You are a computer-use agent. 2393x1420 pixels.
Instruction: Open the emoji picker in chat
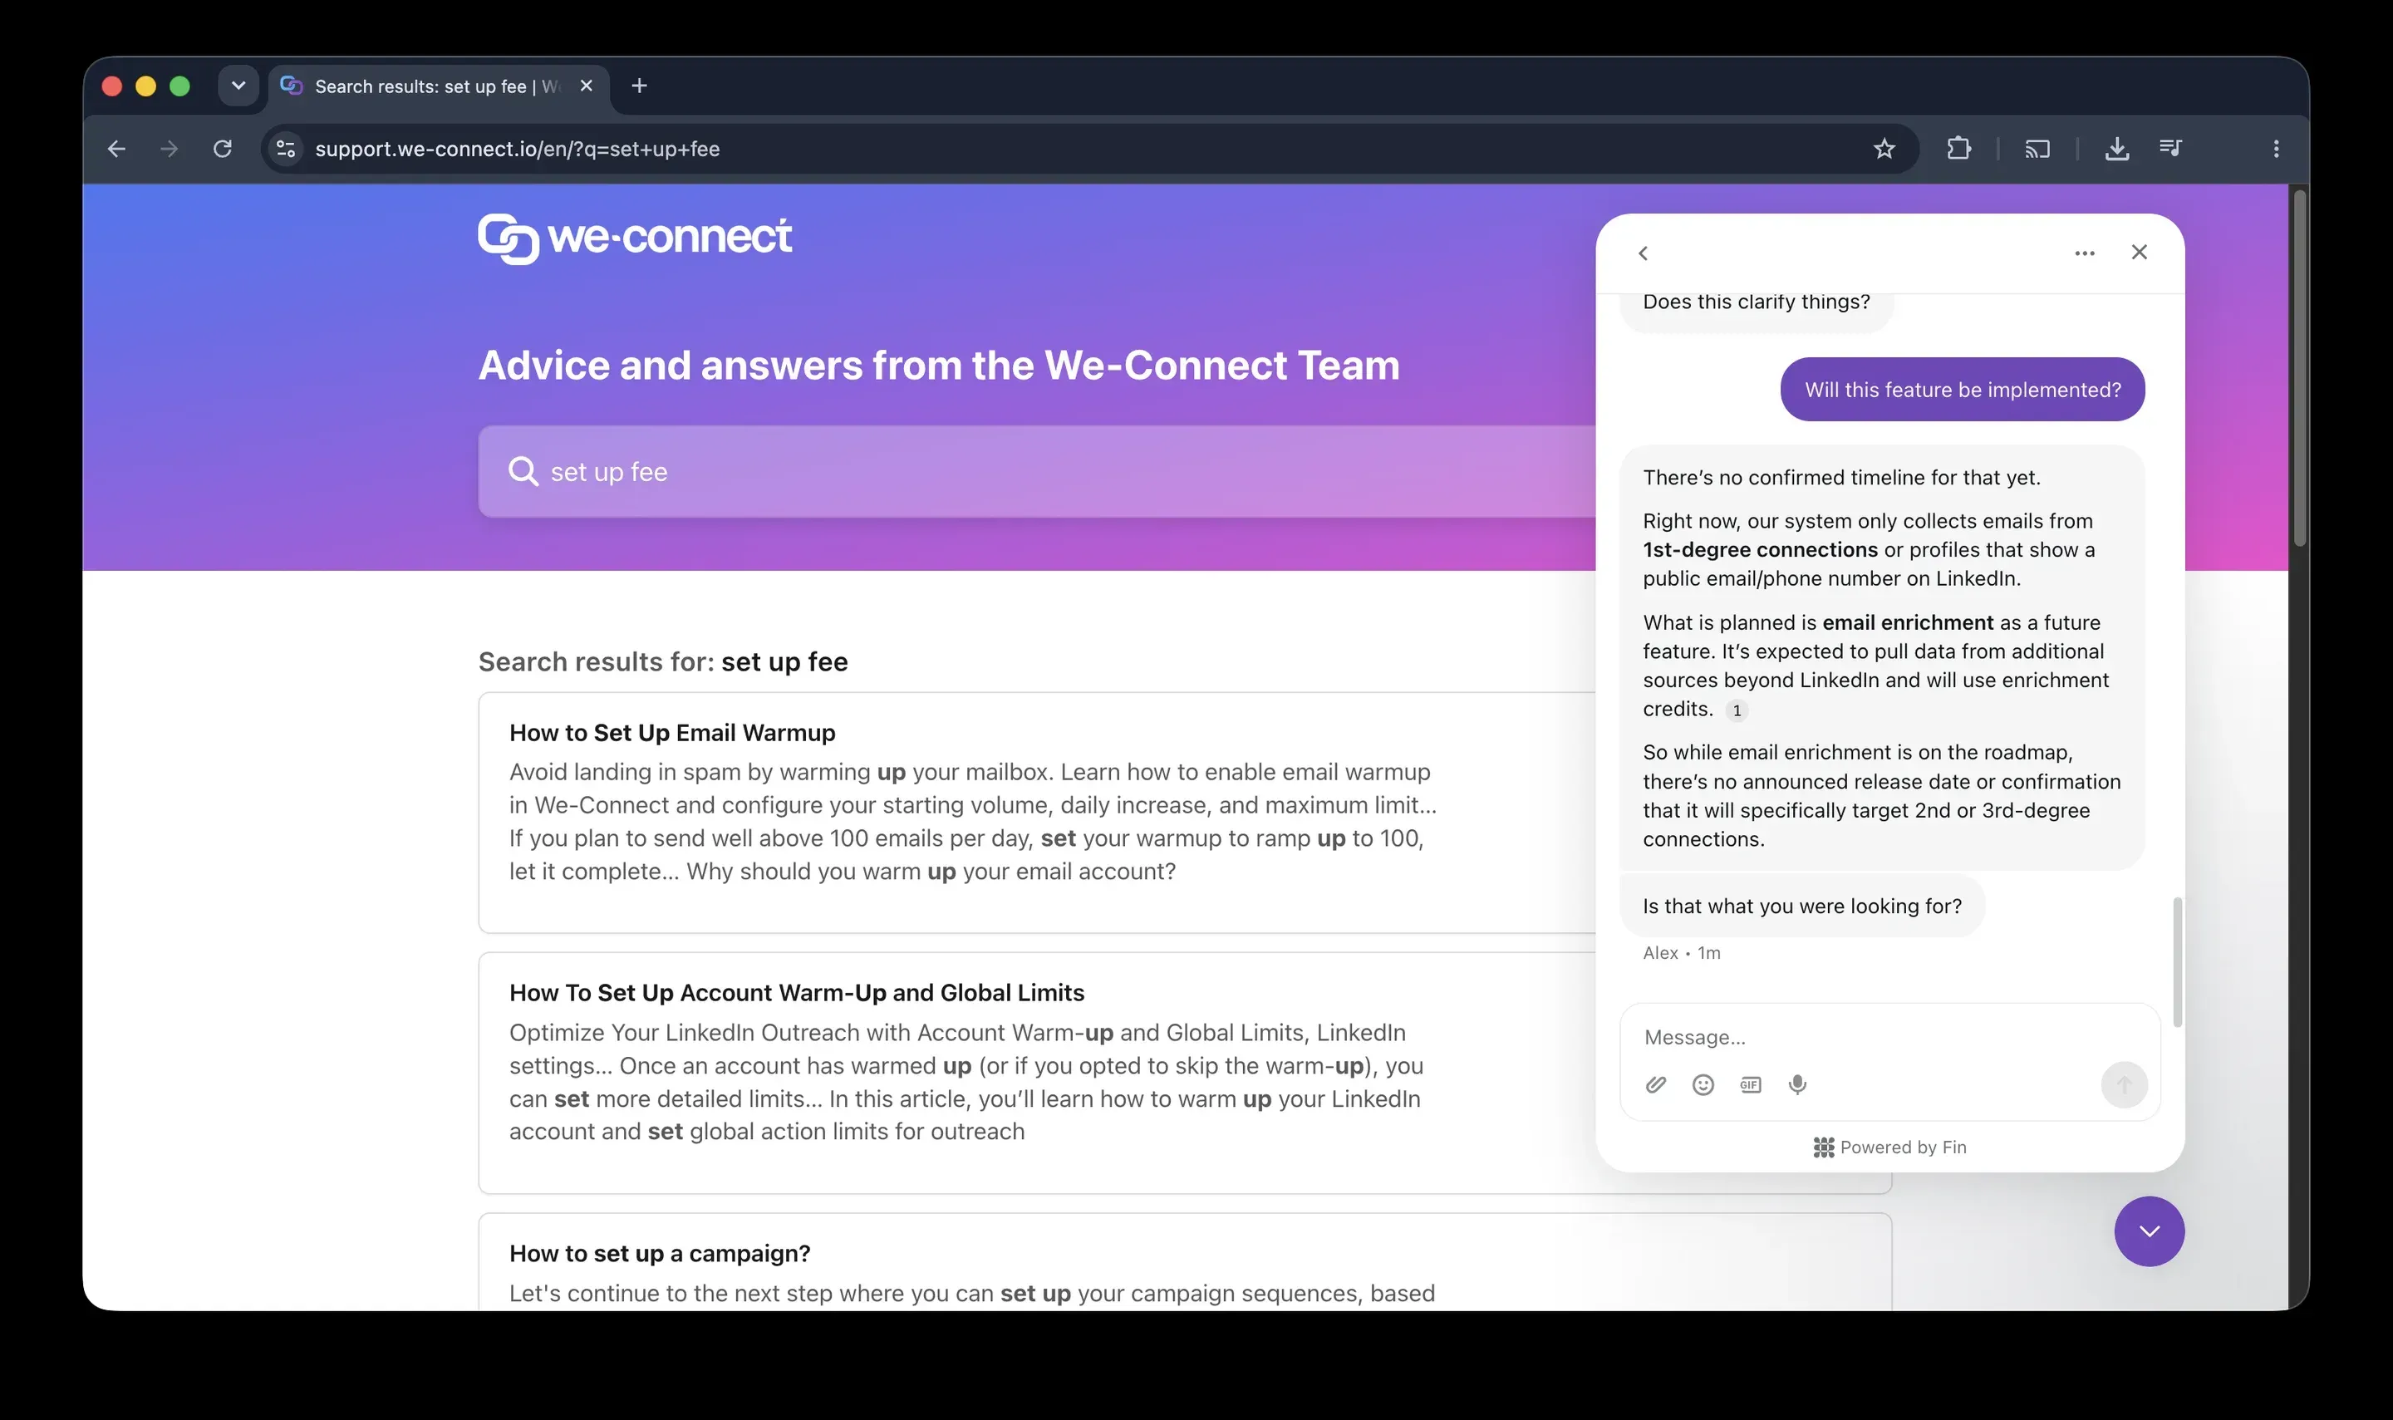1703,1084
